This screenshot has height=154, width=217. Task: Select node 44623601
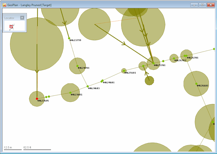(70, 93)
